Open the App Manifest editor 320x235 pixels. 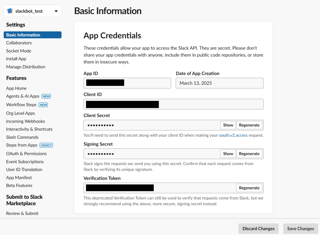pyautogui.click(x=19, y=178)
